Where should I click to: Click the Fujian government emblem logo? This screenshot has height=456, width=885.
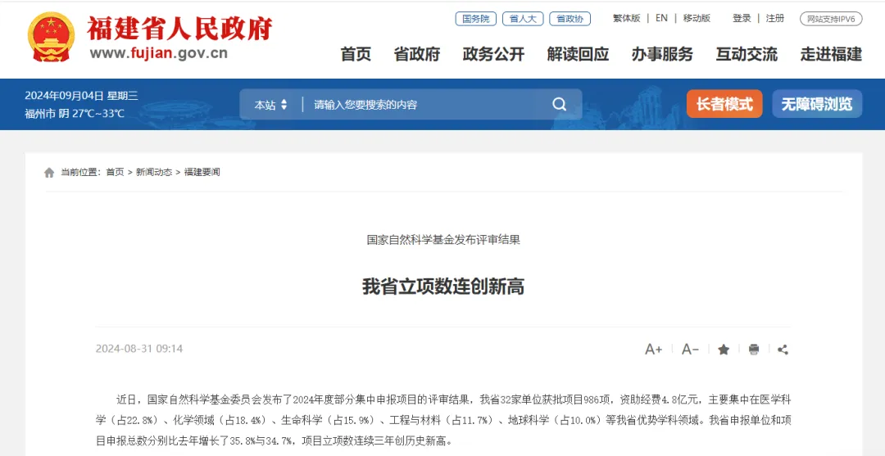coord(52,37)
